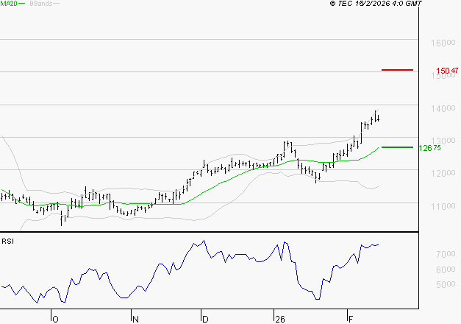Viewport: 461px width, 324px height.
Task: Click the thick green support level line
Action: (x=397, y=147)
